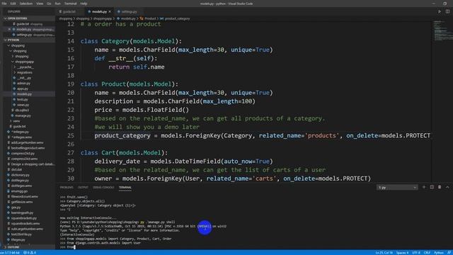
Task: Click the product_category breadcrumb segment
Action: tap(177, 18)
